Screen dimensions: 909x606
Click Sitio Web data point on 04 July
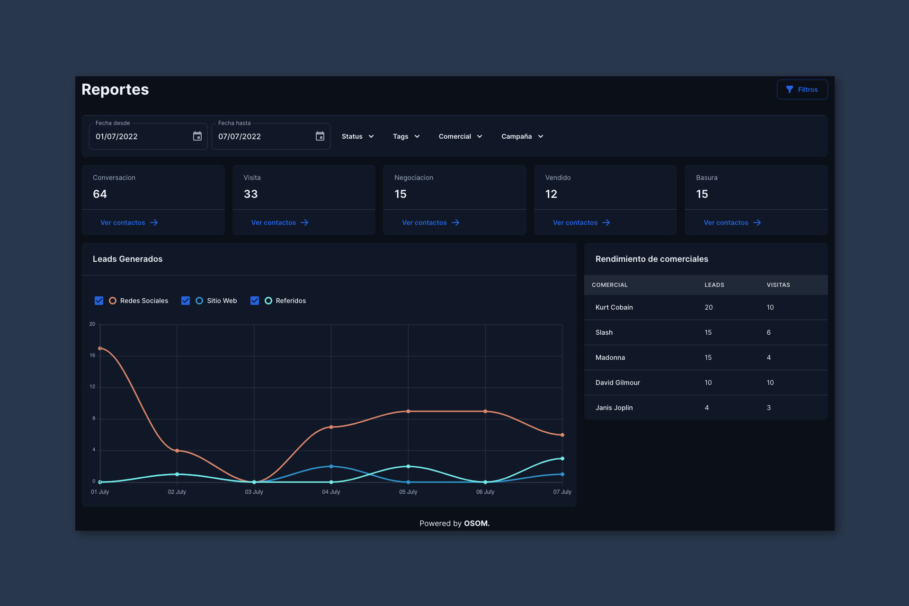pos(331,466)
